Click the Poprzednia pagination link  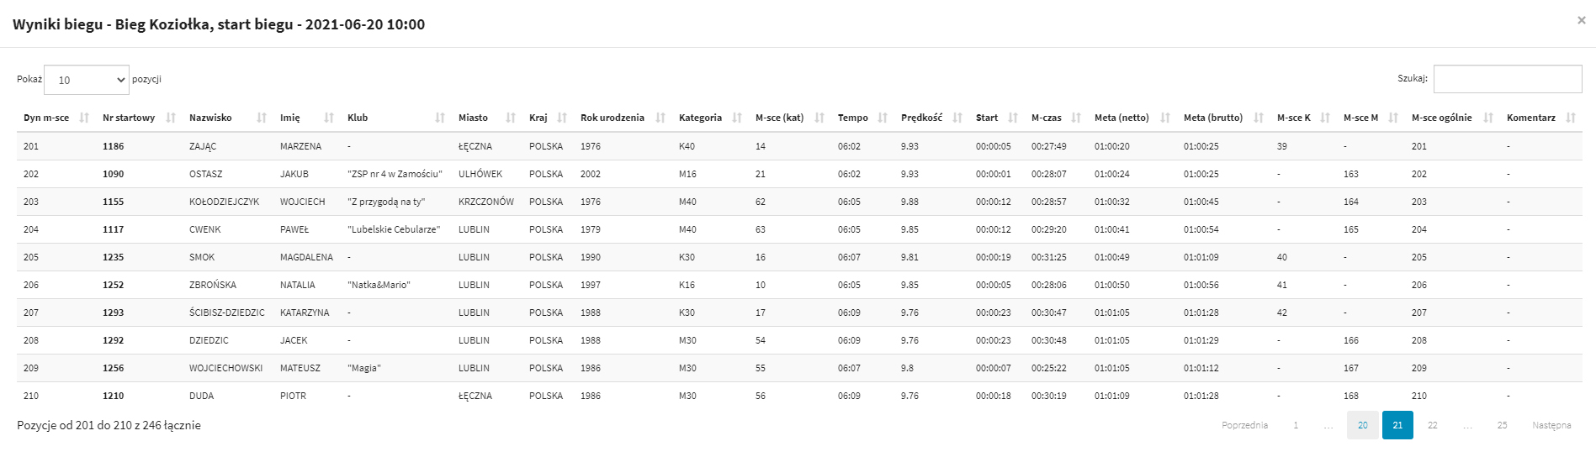click(x=1244, y=425)
